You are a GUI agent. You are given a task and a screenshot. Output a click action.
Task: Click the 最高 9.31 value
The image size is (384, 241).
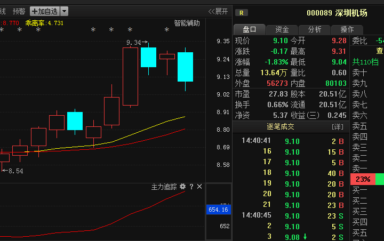pos(339,51)
